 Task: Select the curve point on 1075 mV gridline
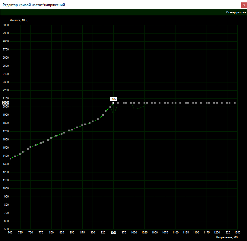[x=165, y=103]
